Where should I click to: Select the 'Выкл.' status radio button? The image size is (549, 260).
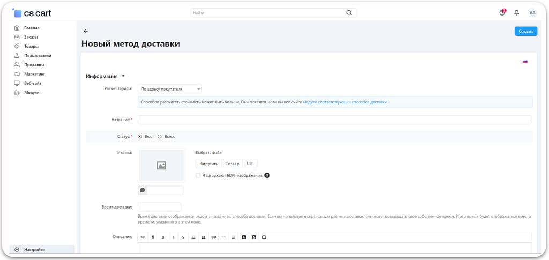tap(160, 136)
